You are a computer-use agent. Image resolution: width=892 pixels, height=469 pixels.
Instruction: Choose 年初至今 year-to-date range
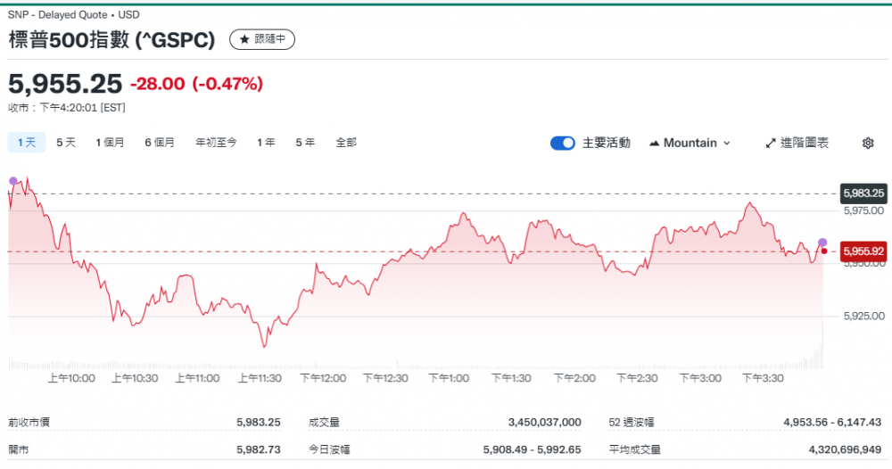pyautogui.click(x=216, y=142)
